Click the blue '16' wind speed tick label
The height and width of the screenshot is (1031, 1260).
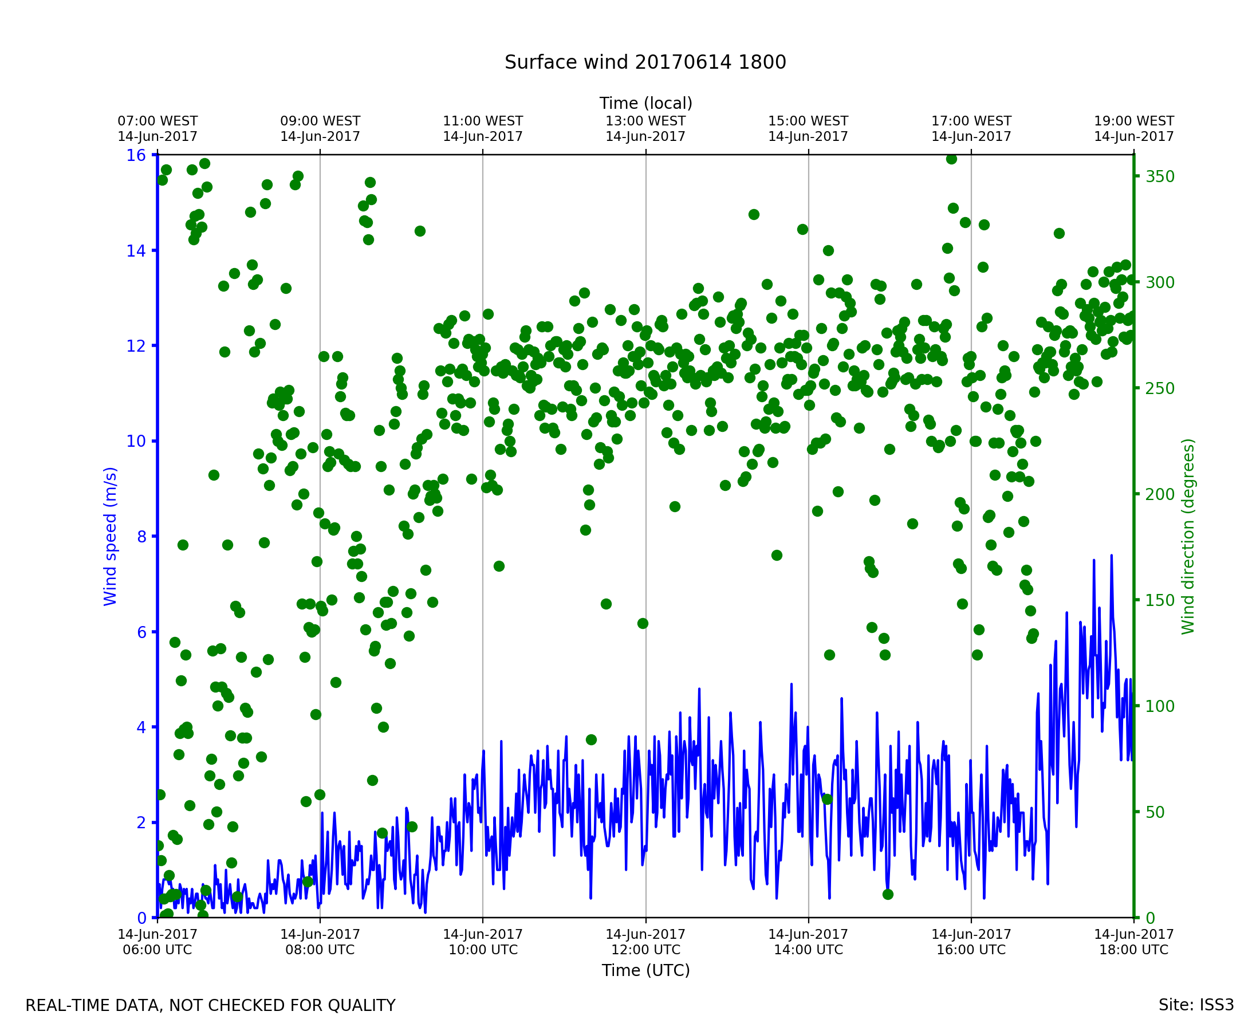[136, 156]
